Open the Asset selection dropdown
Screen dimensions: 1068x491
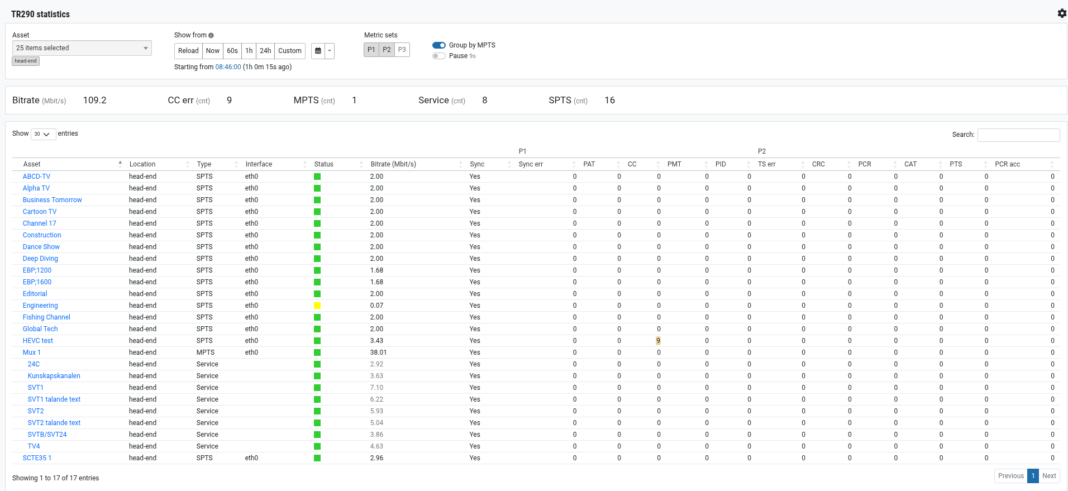(x=82, y=48)
